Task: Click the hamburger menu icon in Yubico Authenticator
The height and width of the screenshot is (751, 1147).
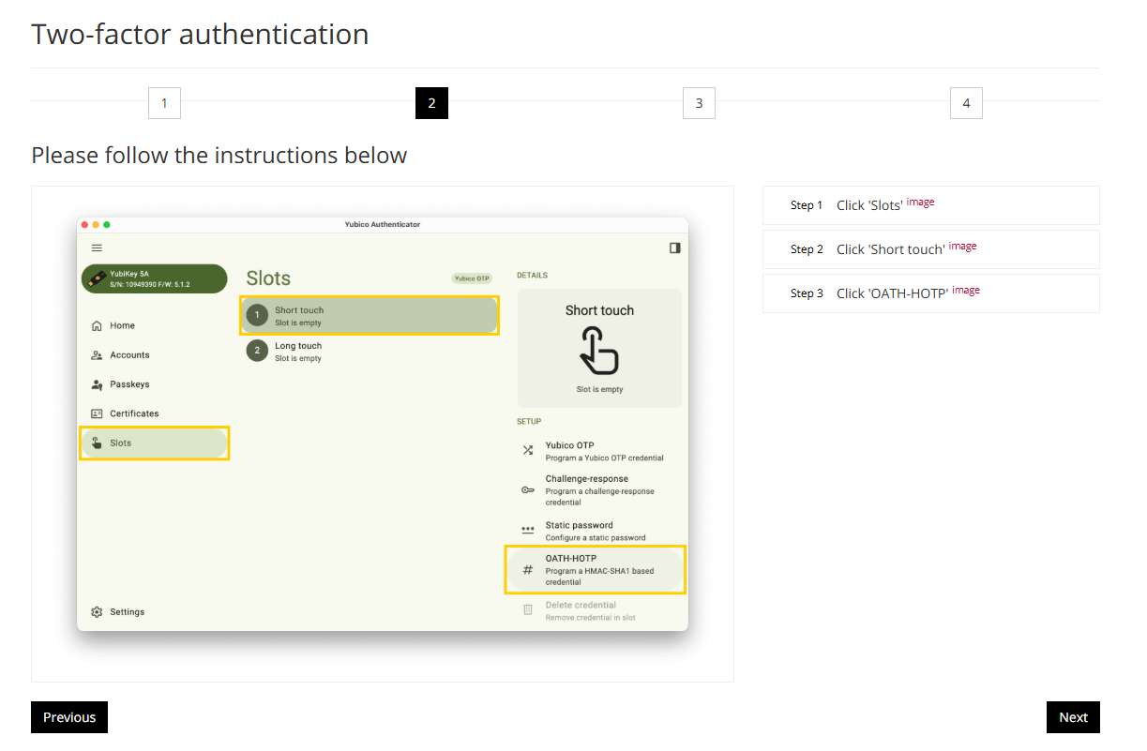Action: tap(97, 248)
